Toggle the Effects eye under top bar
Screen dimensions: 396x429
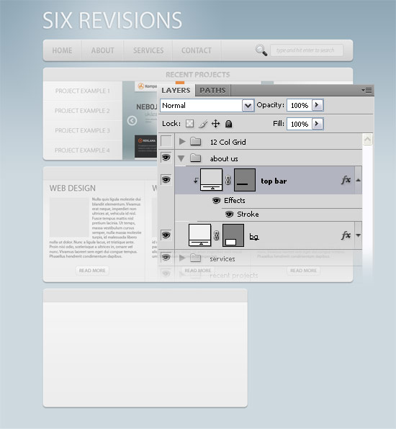click(216, 201)
